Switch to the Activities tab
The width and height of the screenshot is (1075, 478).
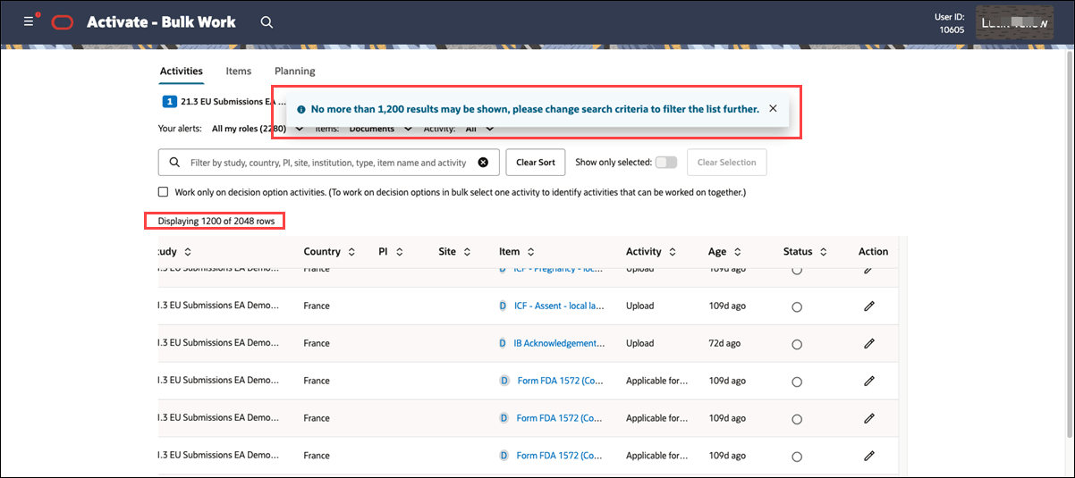coord(181,71)
